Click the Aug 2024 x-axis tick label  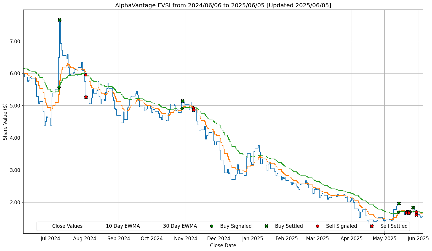point(85,239)
